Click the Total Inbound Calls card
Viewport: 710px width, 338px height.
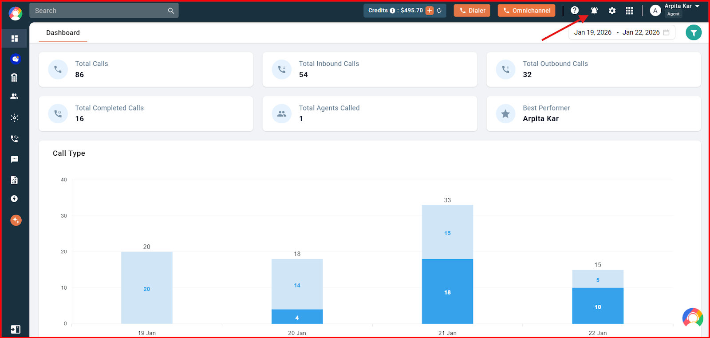pyautogui.click(x=370, y=70)
